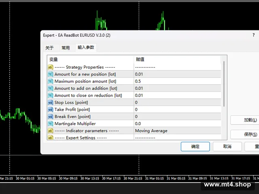Edit the Take Profit value 0
259x194 pixels.
pos(177,110)
